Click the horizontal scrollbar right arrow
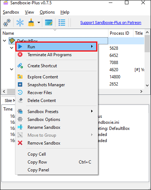 [141, 91]
